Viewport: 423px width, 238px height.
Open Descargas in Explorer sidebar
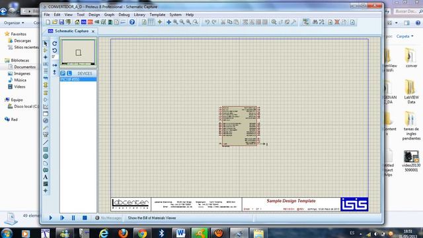point(22,41)
